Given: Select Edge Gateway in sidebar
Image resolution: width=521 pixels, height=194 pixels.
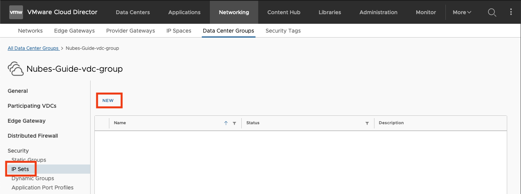Looking at the screenshot, I should coord(26,121).
